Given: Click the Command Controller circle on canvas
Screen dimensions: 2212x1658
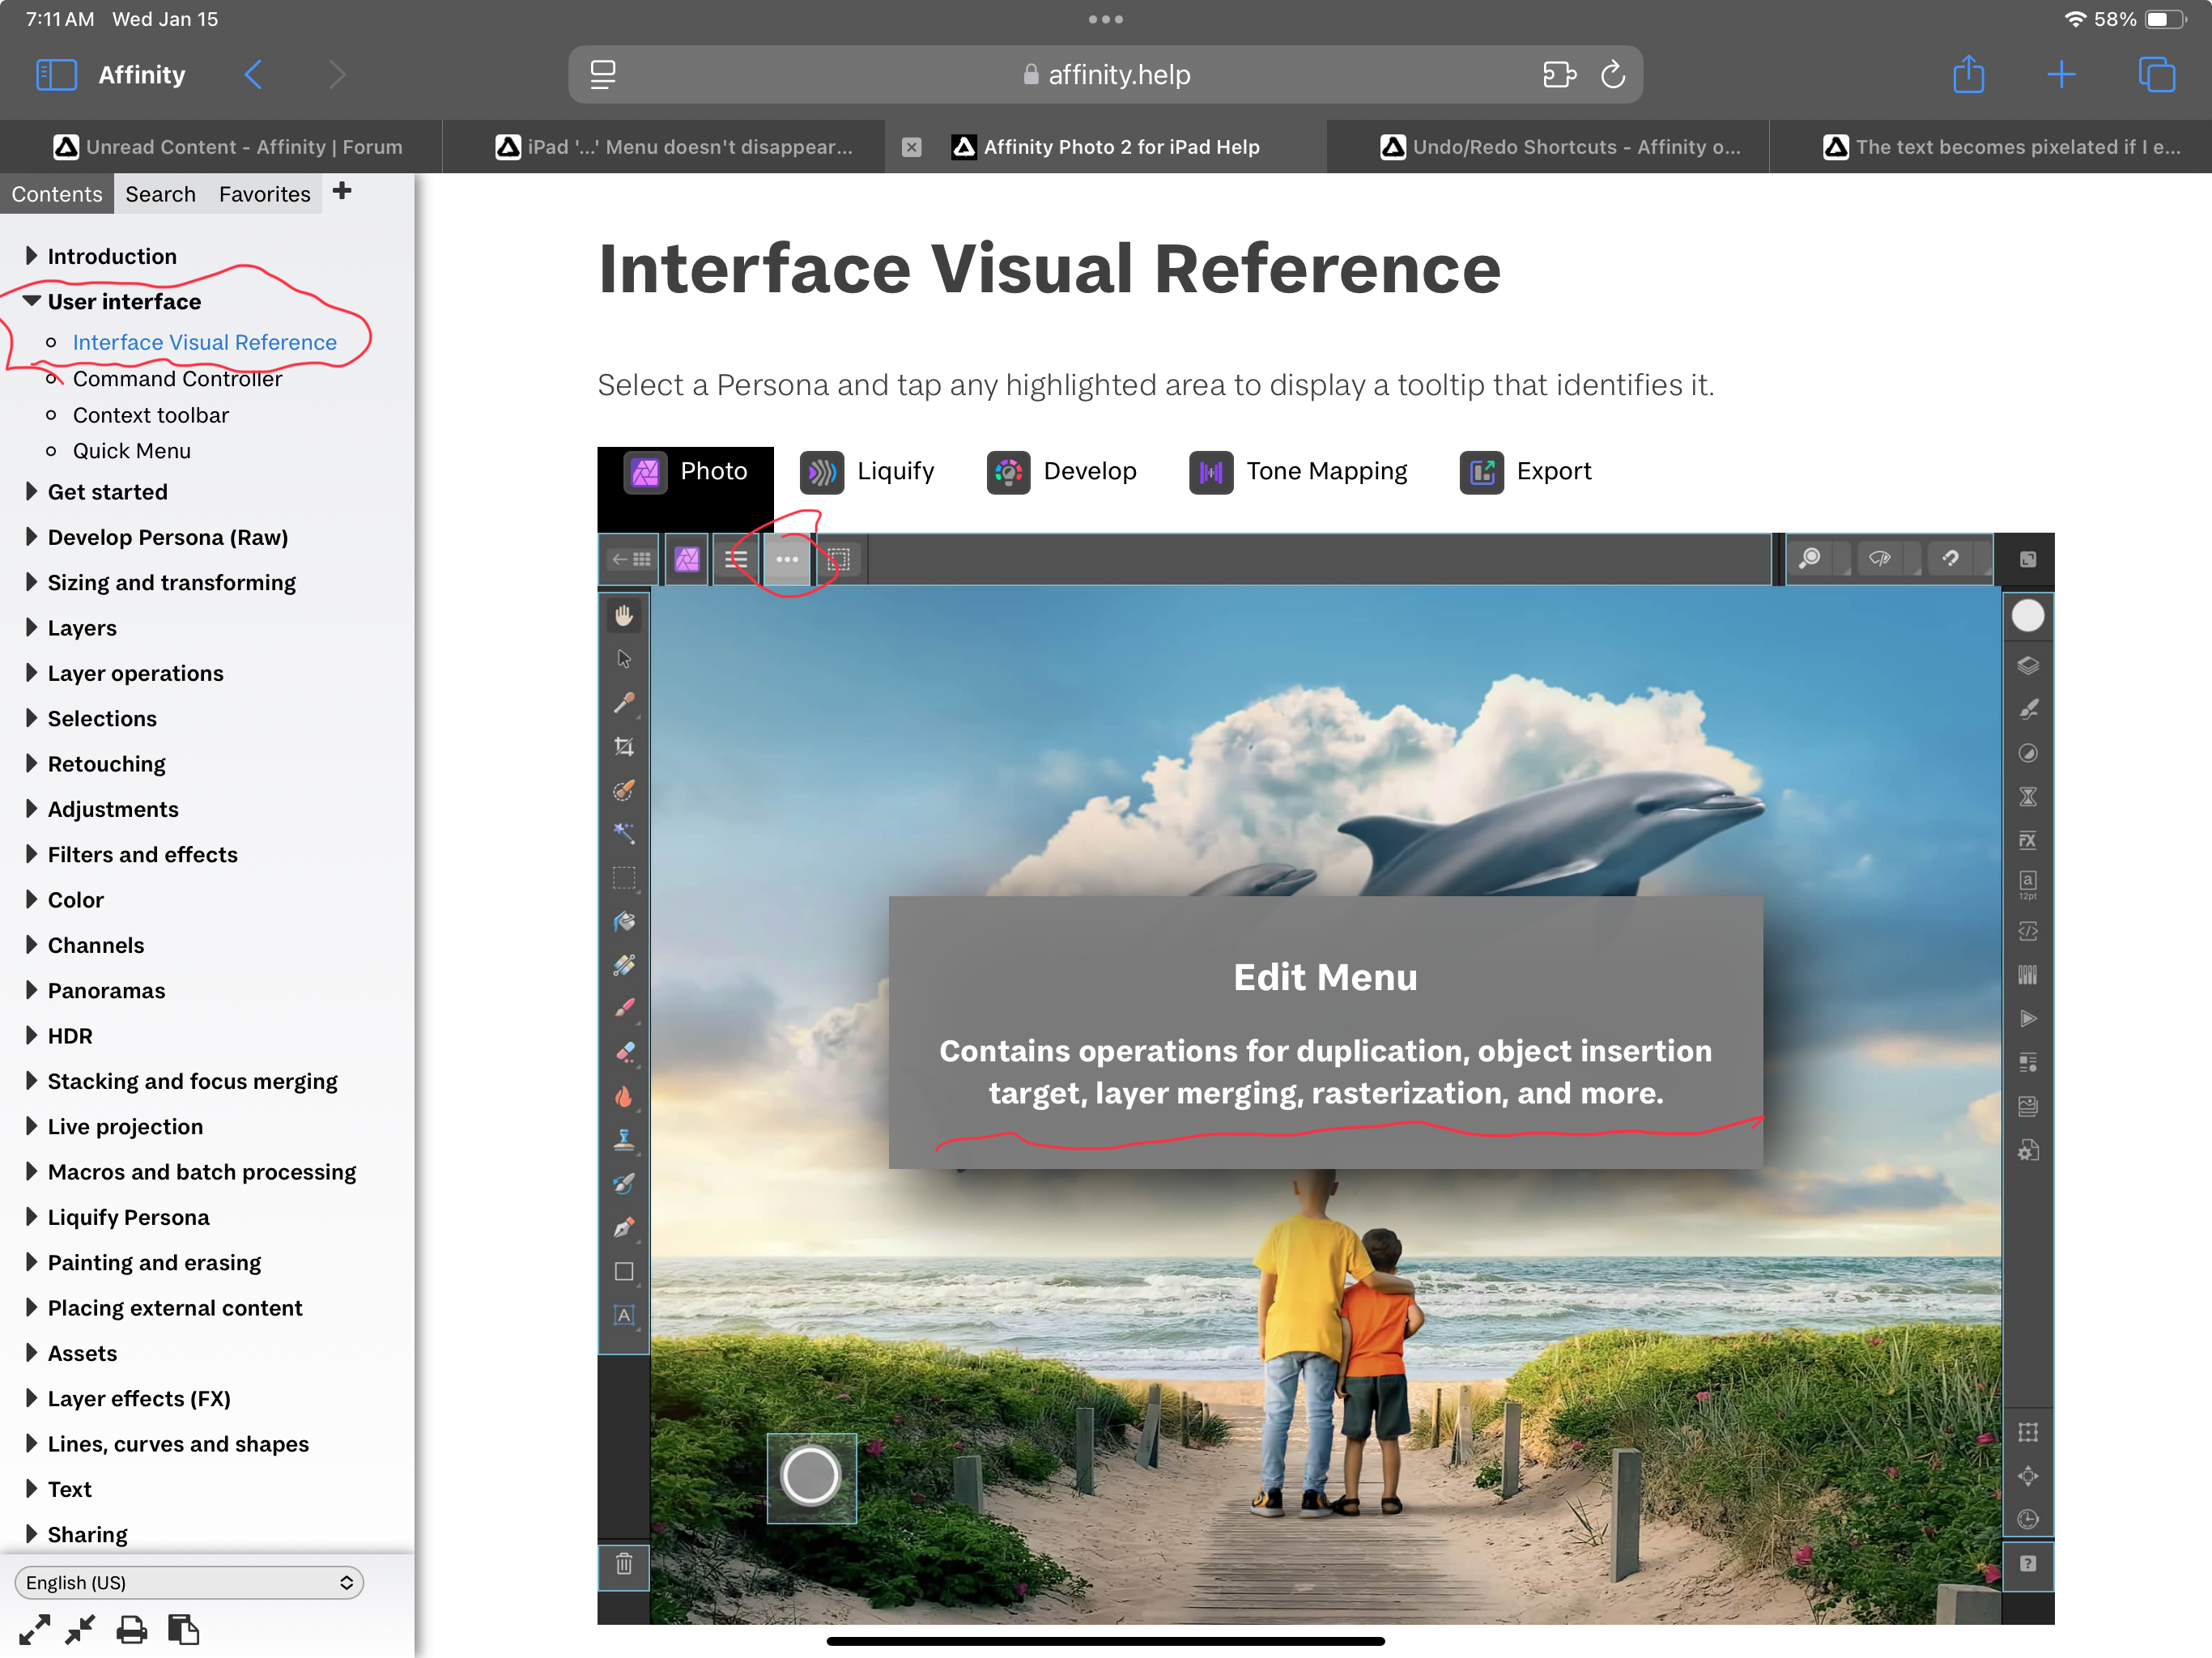Looking at the screenshot, I should coord(810,1476).
